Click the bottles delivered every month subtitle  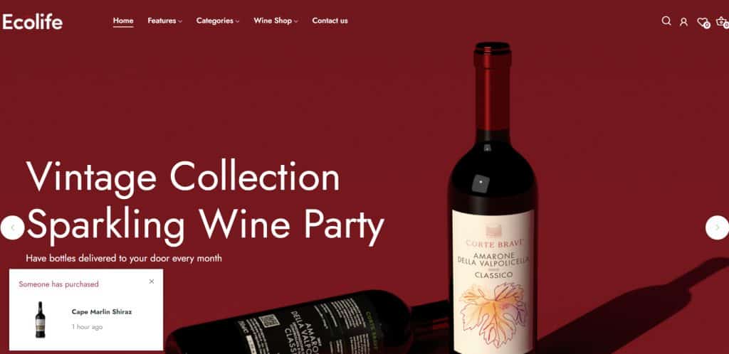[124, 258]
